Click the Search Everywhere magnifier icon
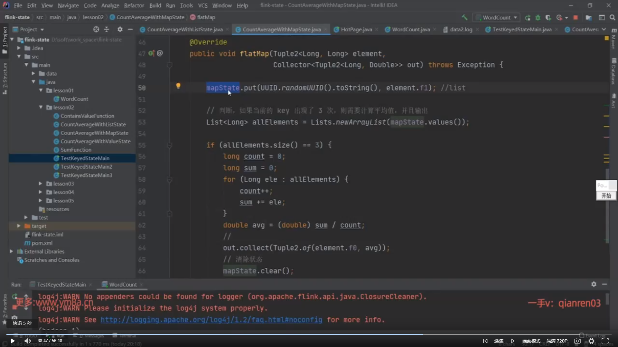618x347 pixels. pyautogui.click(x=612, y=17)
